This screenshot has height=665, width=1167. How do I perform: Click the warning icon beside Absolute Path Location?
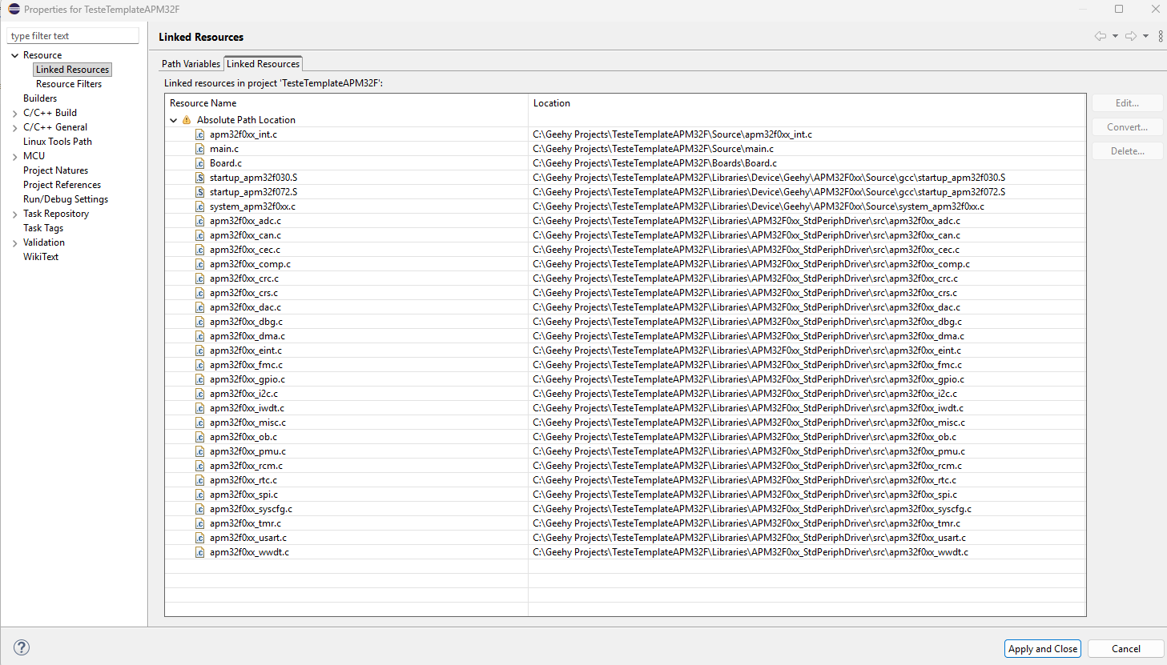(x=187, y=120)
